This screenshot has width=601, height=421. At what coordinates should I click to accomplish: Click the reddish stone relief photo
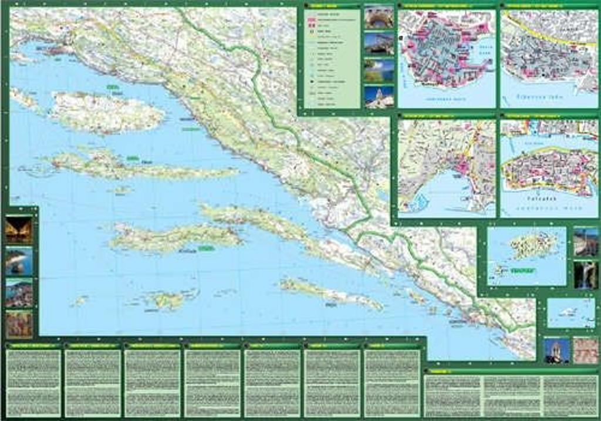point(586,350)
